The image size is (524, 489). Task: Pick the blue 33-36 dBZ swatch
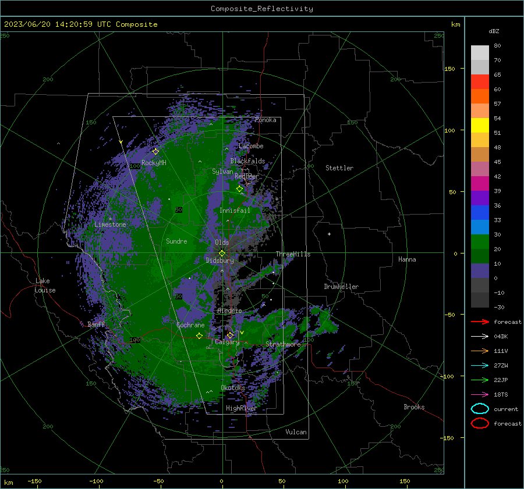pos(480,213)
